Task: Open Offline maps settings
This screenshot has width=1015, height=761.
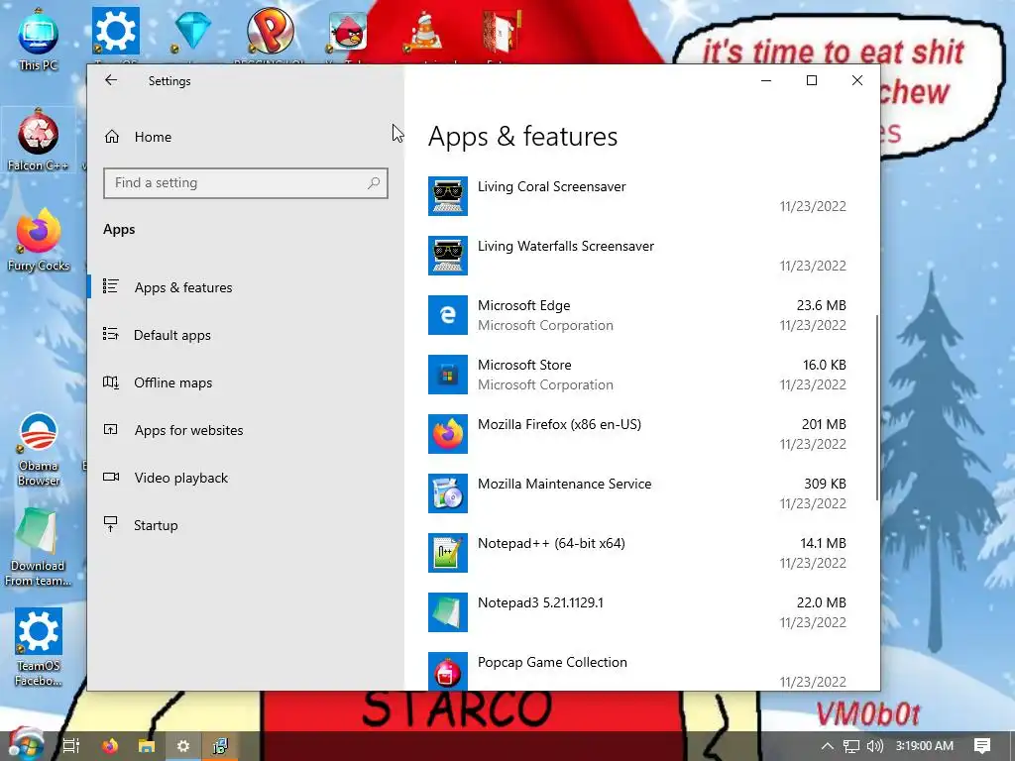Action: 172,382
